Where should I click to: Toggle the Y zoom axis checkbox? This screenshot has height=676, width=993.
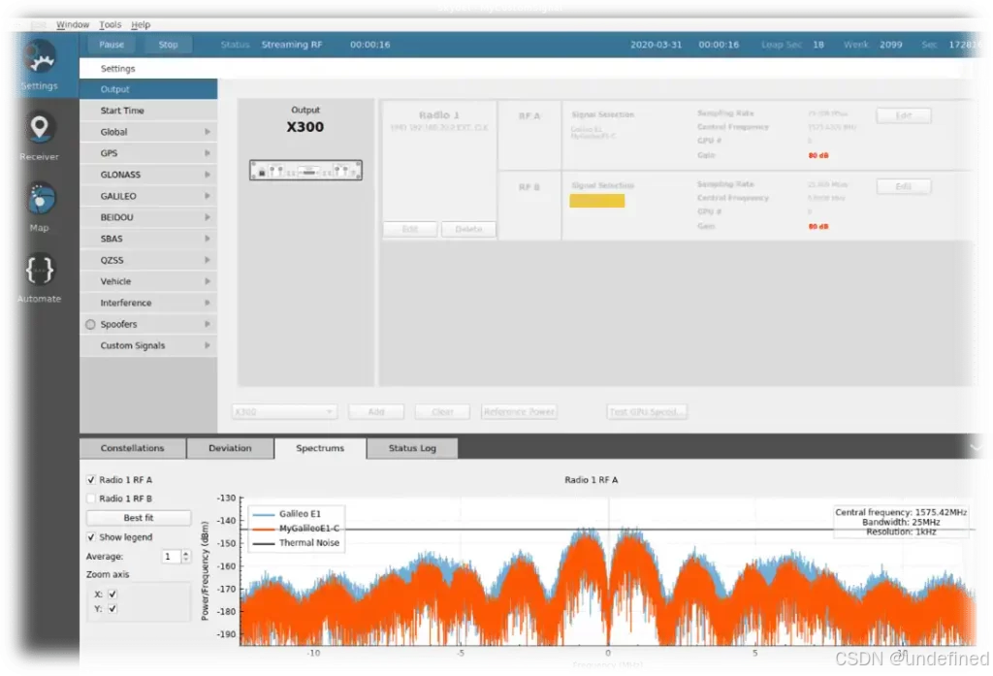(112, 609)
